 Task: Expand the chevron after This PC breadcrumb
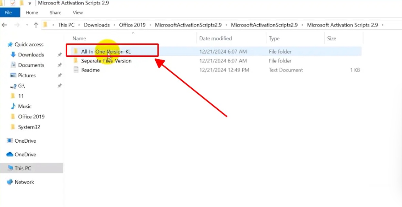click(79, 25)
